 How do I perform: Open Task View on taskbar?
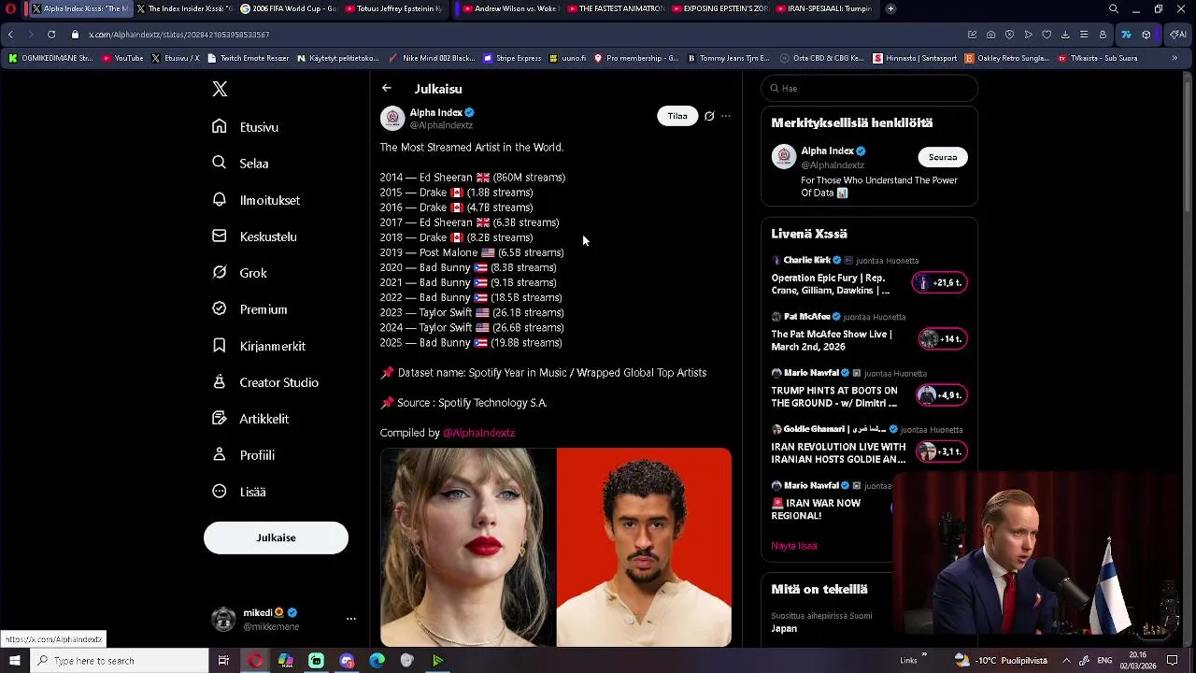click(x=223, y=661)
